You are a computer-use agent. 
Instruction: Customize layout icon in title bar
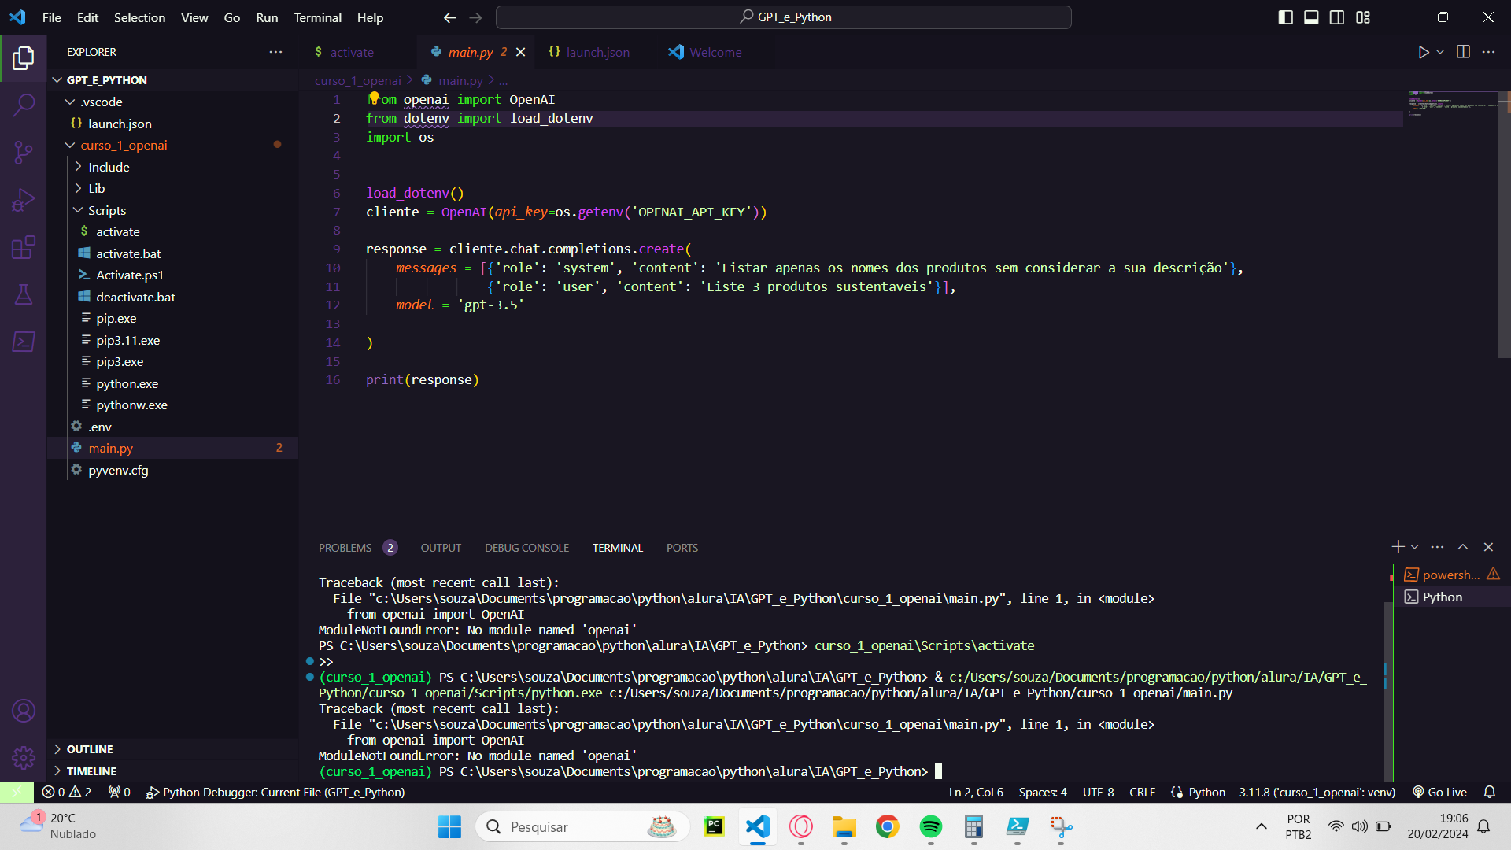point(1363,17)
